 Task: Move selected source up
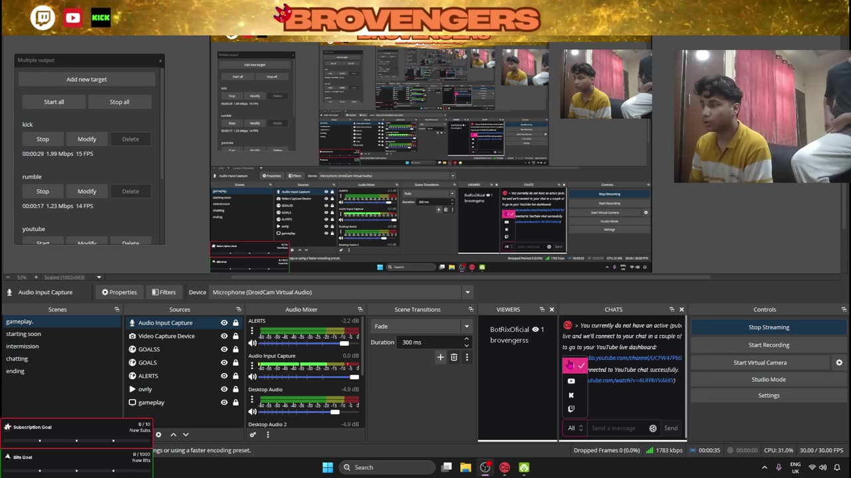coord(174,435)
